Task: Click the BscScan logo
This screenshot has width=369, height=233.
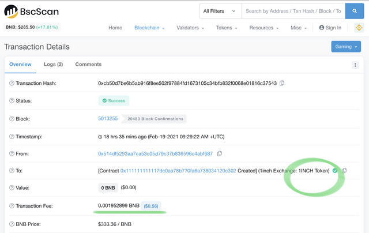Action: [31, 12]
